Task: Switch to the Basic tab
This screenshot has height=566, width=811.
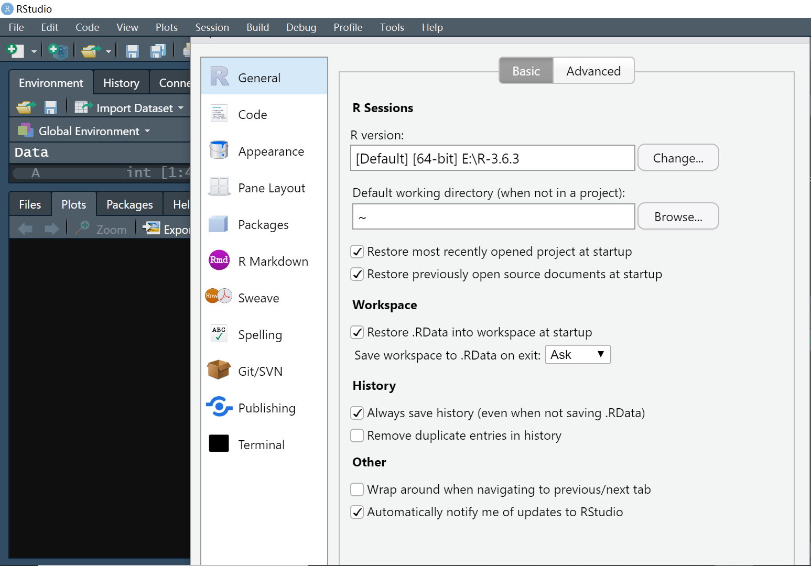Action: tap(526, 71)
